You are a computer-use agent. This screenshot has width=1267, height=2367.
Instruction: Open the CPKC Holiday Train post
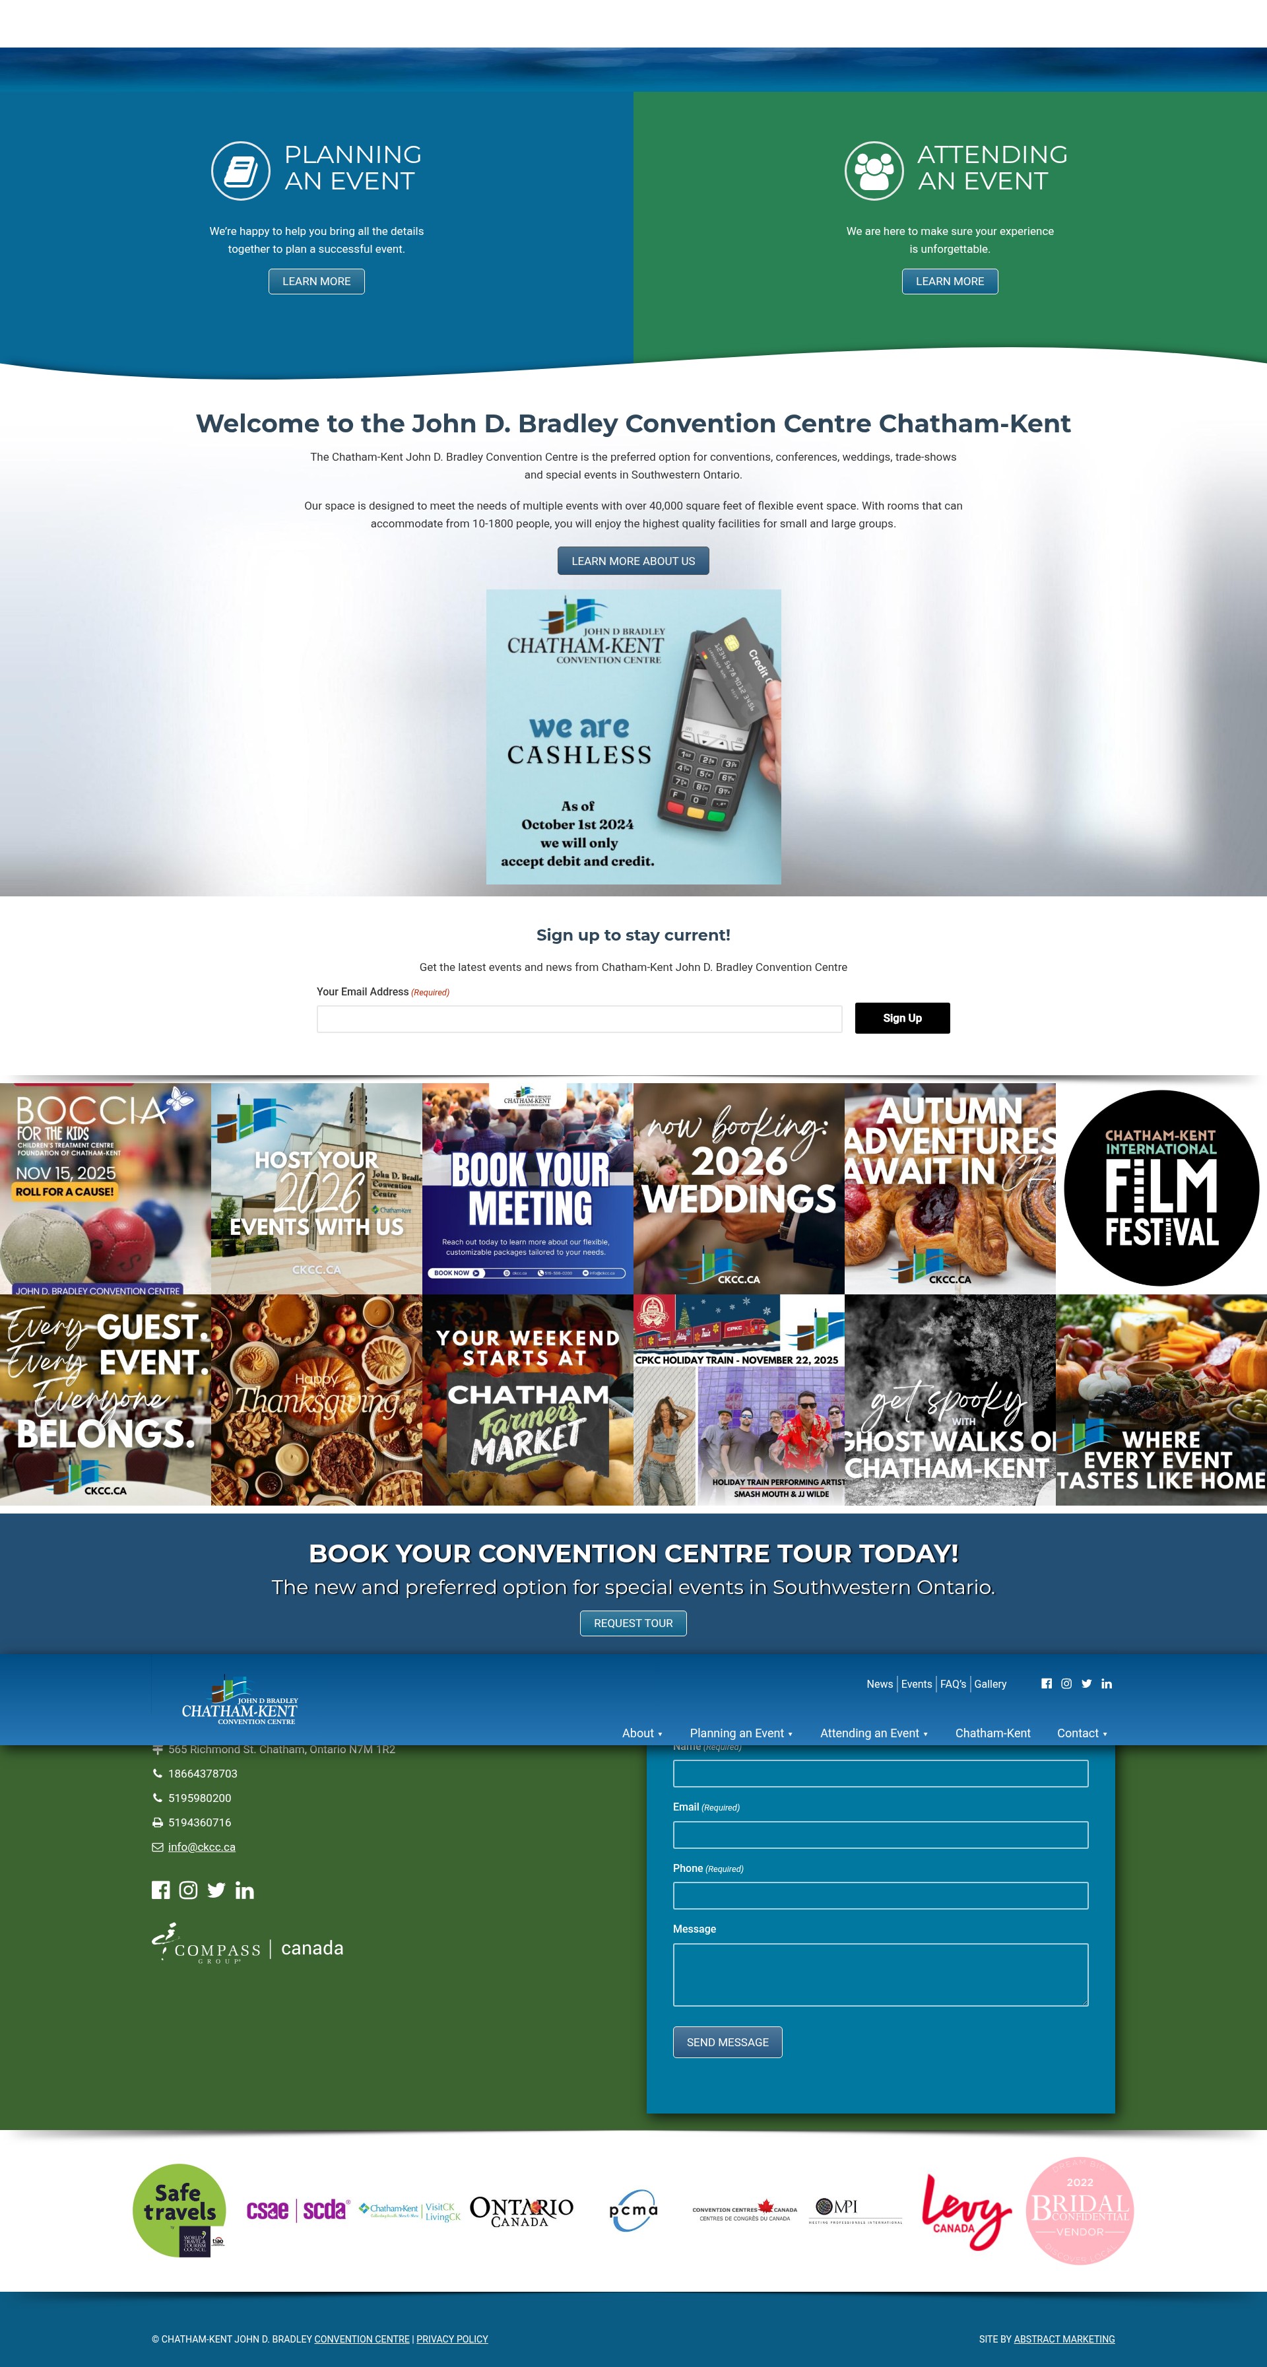738,1399
